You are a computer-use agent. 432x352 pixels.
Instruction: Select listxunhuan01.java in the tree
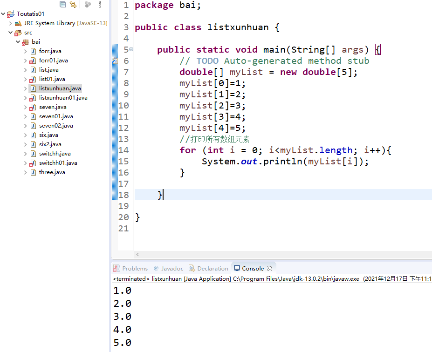click(63, 98)
